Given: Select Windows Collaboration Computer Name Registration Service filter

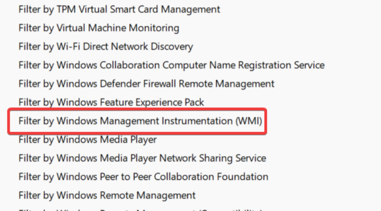Looking at the screenshot, I should pos(171,65).
